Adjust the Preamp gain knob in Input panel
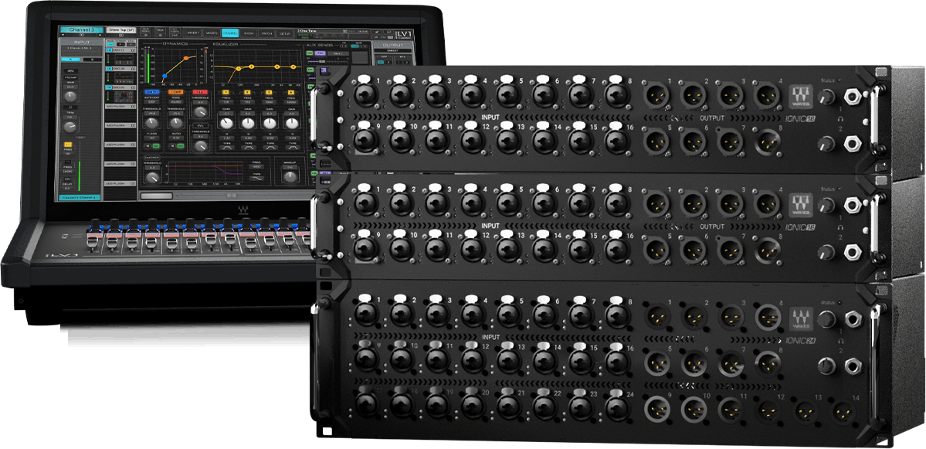The width and height of the screenshot is (926, 449). click(70, 97)
